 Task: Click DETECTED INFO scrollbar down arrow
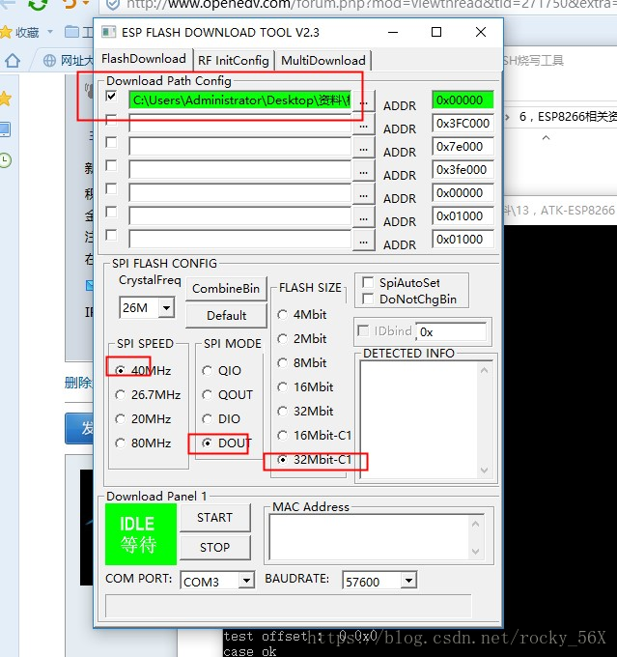(x=484, y=471)
